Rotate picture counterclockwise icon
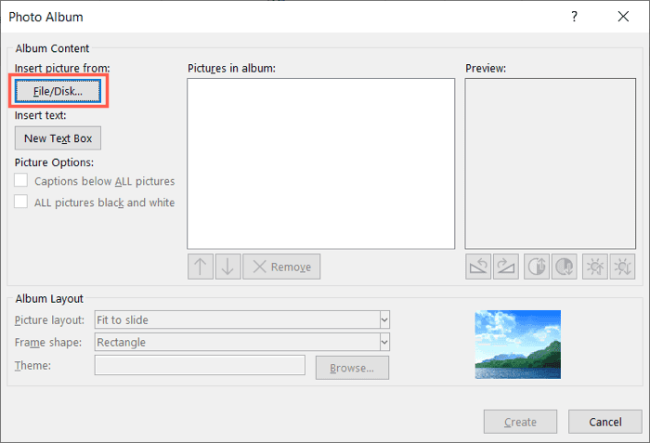Viewport: 650px width, 443px height. [478, 267]
